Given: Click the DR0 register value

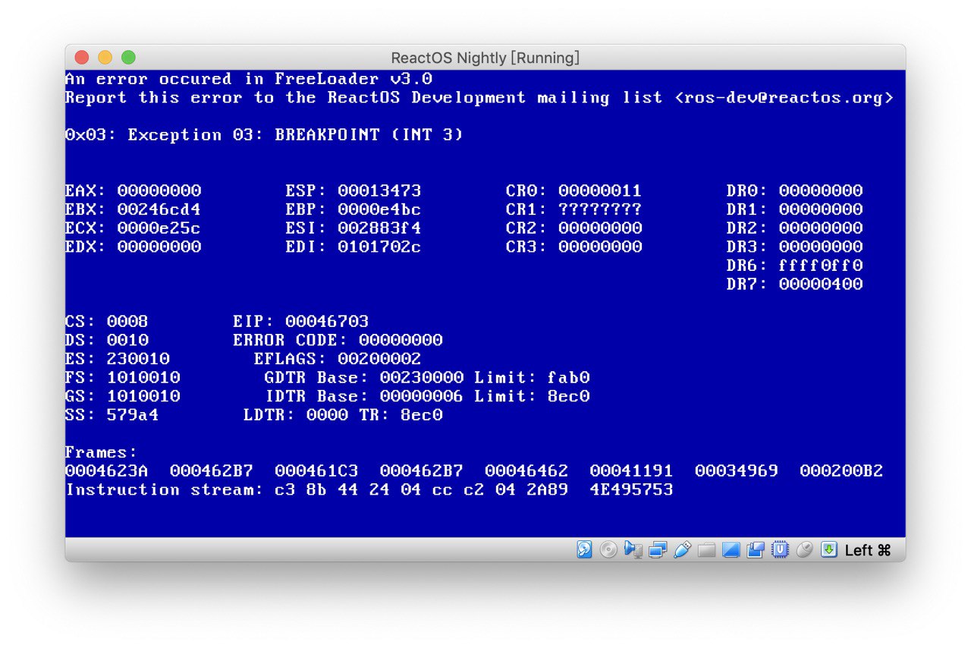Looking at the screenshot, I should (821, 190).
